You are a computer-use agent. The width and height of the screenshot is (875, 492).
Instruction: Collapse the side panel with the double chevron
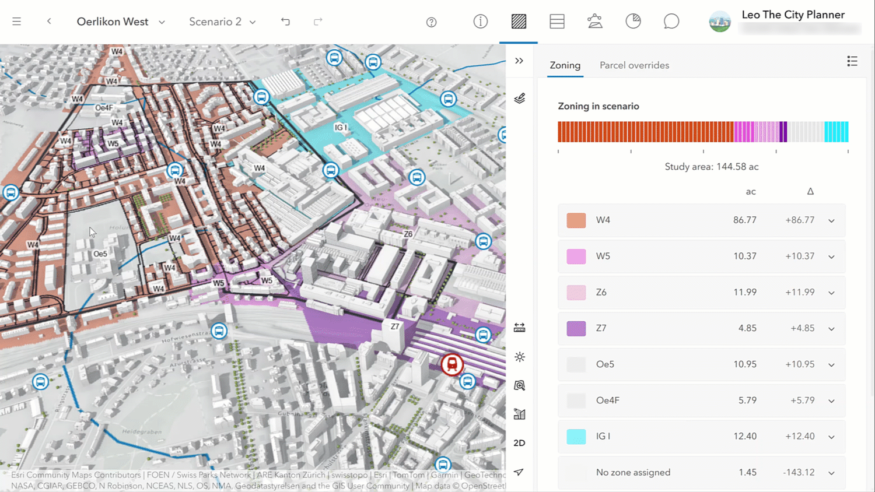pos(519,60)
